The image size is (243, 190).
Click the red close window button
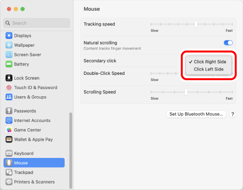pos(9,9)
